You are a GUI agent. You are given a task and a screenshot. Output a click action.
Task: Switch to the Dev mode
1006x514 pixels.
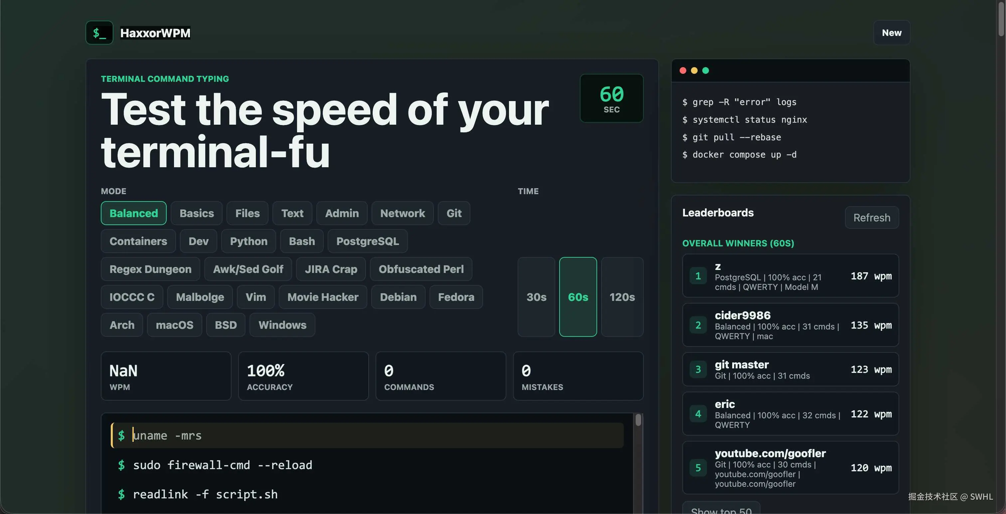coord(198,241)
